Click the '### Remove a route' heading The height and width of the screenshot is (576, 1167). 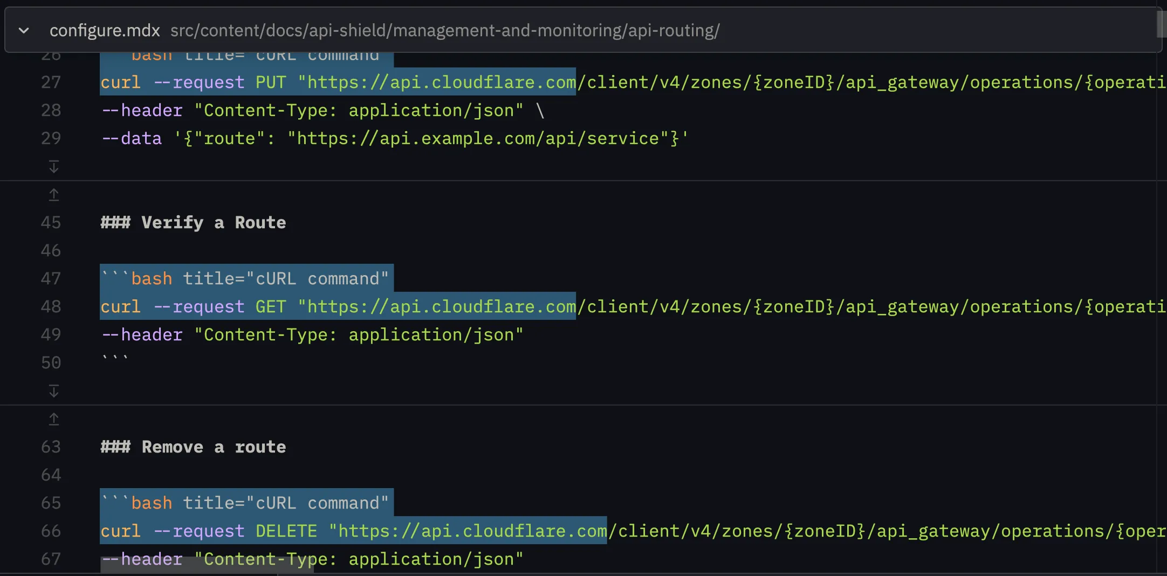193,447
